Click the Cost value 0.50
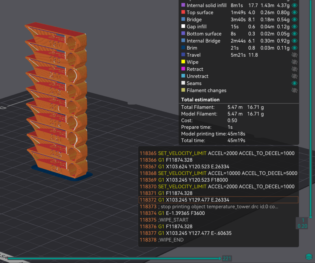315x263 pixels. point(232,120)
